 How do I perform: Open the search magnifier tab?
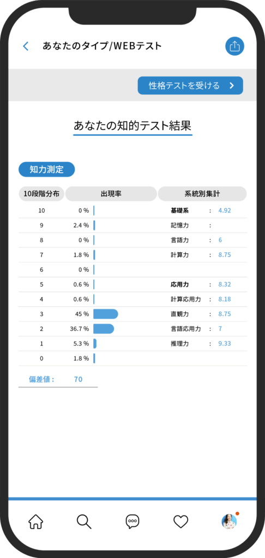(x=84, y=521)
